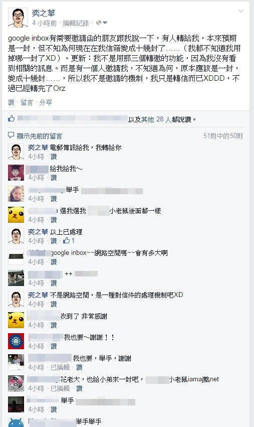The height and width of the screenshot is (427, 254).
Task: Click the graduate photo avatar beside 給我給我
Action: pyautogui.click(x=16, y=173)
